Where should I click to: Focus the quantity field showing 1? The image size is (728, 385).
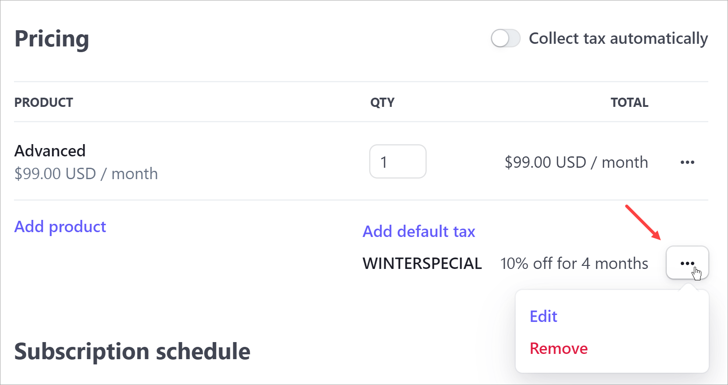tap(398, 162)
